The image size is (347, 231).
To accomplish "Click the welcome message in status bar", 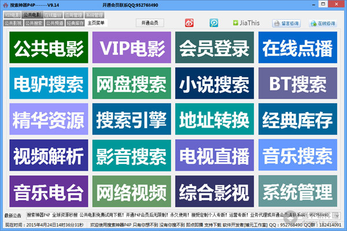I will [x=216, y=225].
